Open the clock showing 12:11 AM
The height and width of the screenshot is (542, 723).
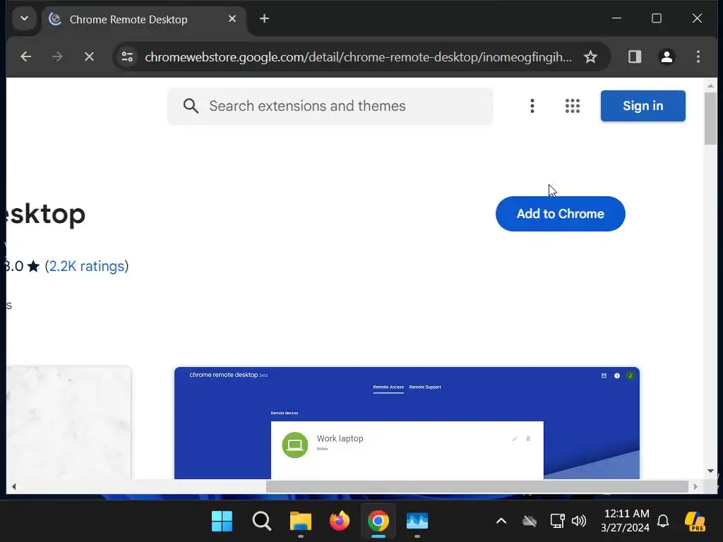click(x=626, y=521)
